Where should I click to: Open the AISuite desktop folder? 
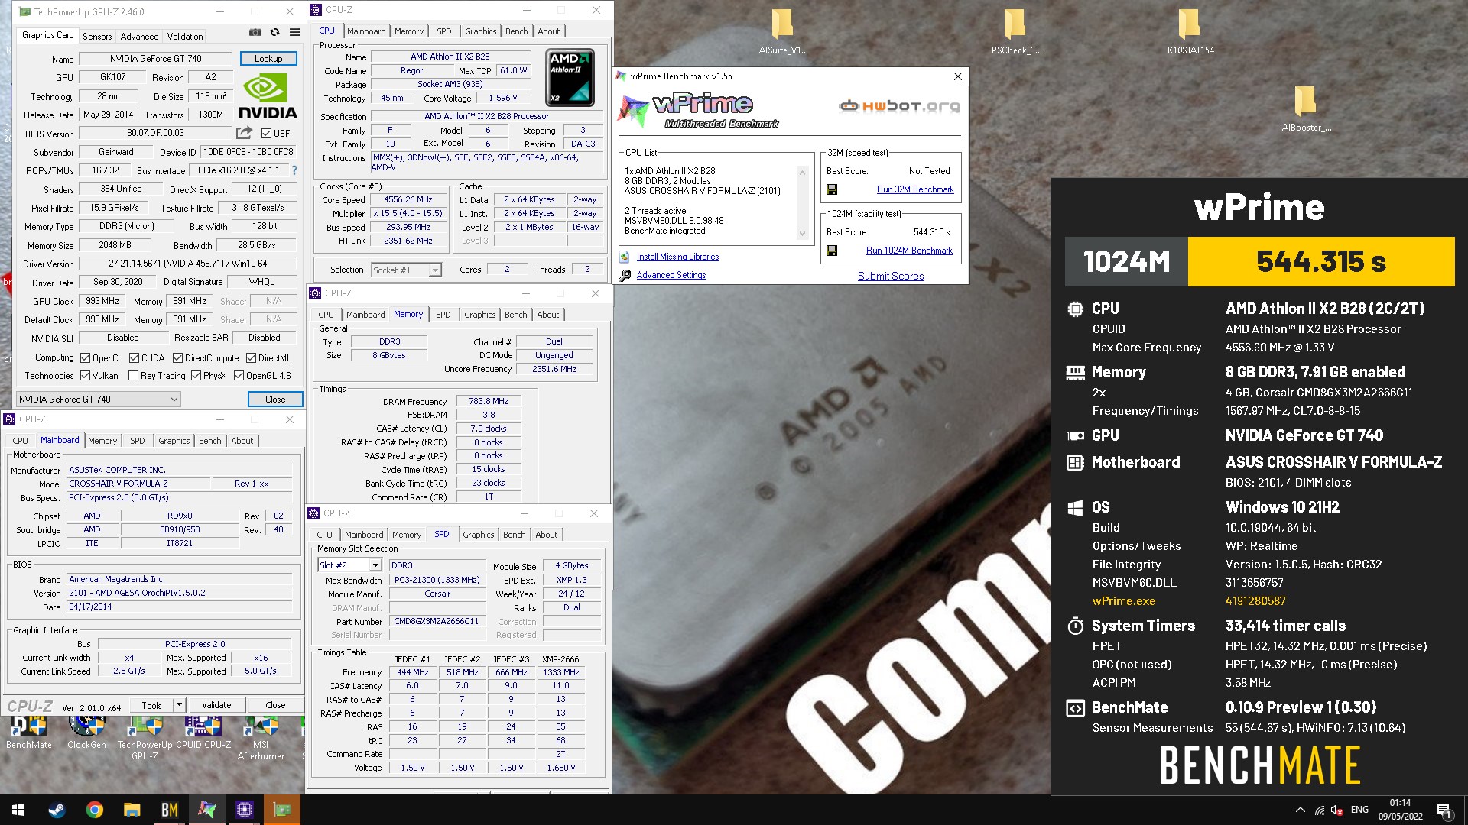pyautogui.click(x=783, y=32)
